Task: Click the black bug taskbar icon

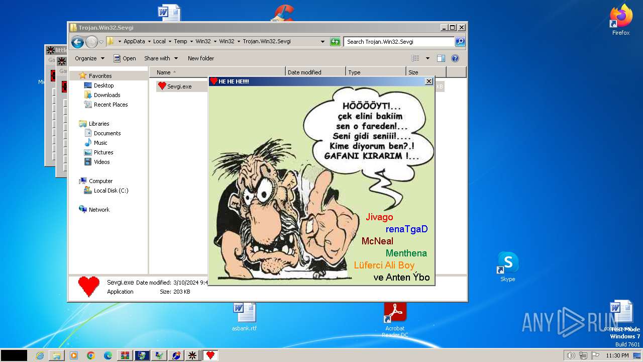Action: (x=192, y=355)
